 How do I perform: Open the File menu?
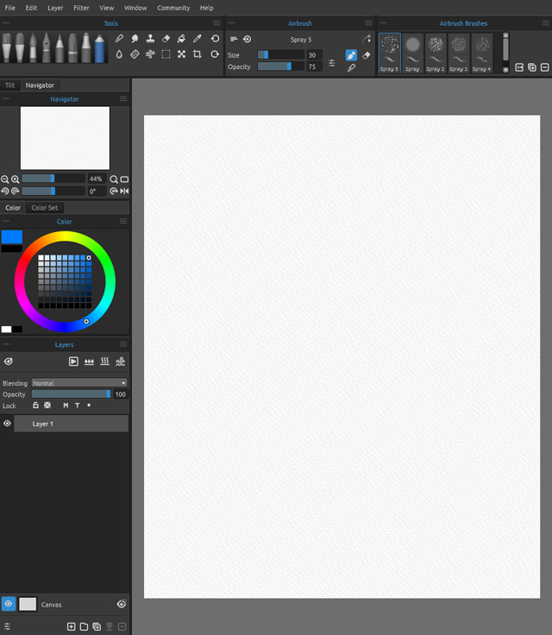click(x=9, y=8)
